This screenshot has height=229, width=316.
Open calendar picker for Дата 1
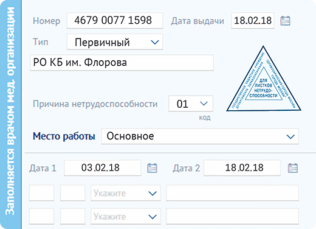tap(152, 168)
